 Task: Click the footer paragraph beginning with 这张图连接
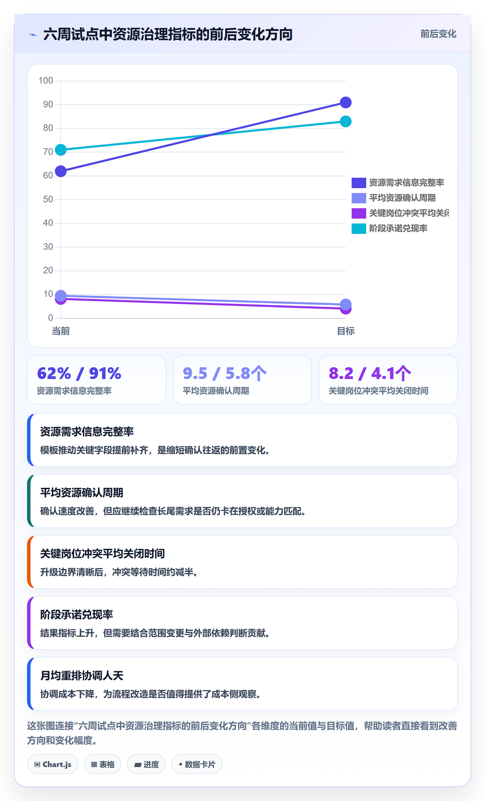(x=242, y=733)
